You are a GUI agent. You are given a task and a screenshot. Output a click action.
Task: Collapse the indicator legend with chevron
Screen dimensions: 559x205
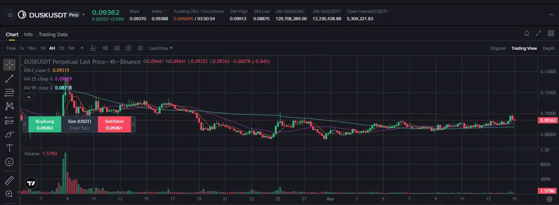coord(29,97)
